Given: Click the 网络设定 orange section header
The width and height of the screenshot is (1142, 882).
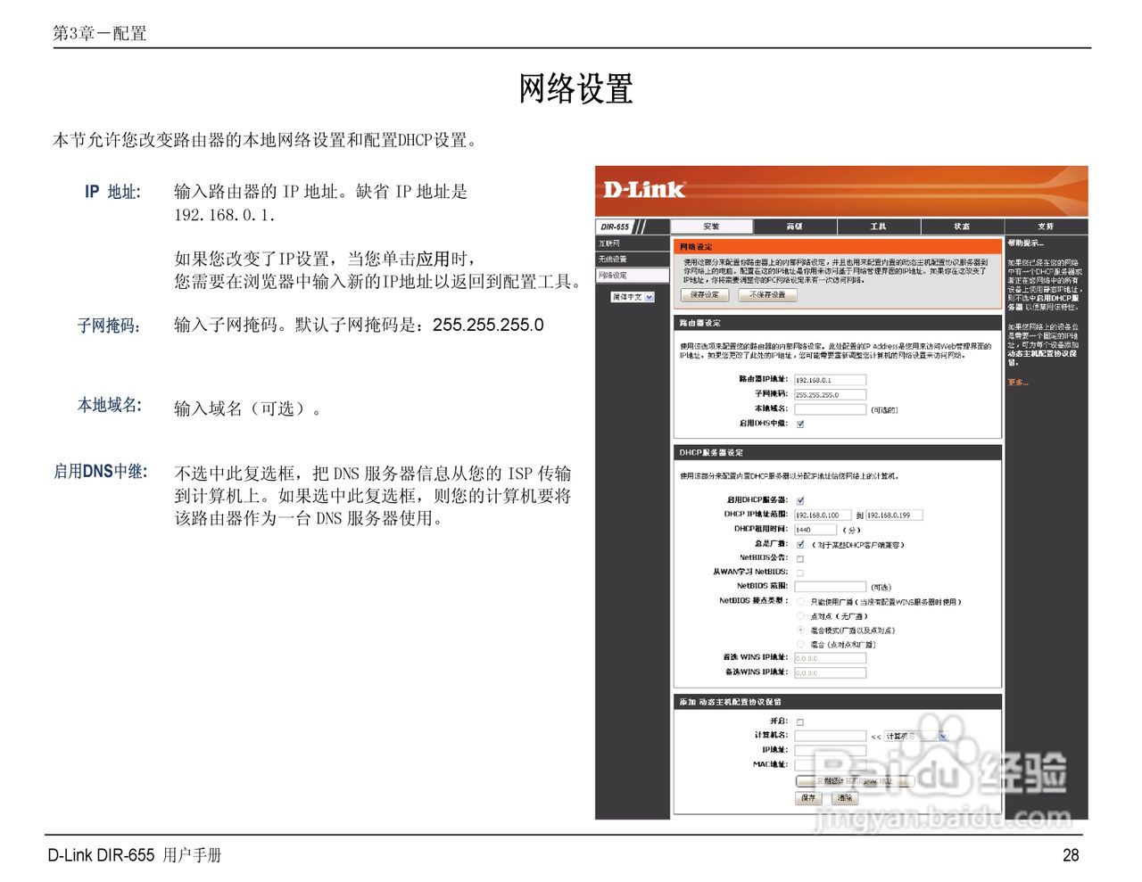Looking at the screenshot, I should 837,246.
